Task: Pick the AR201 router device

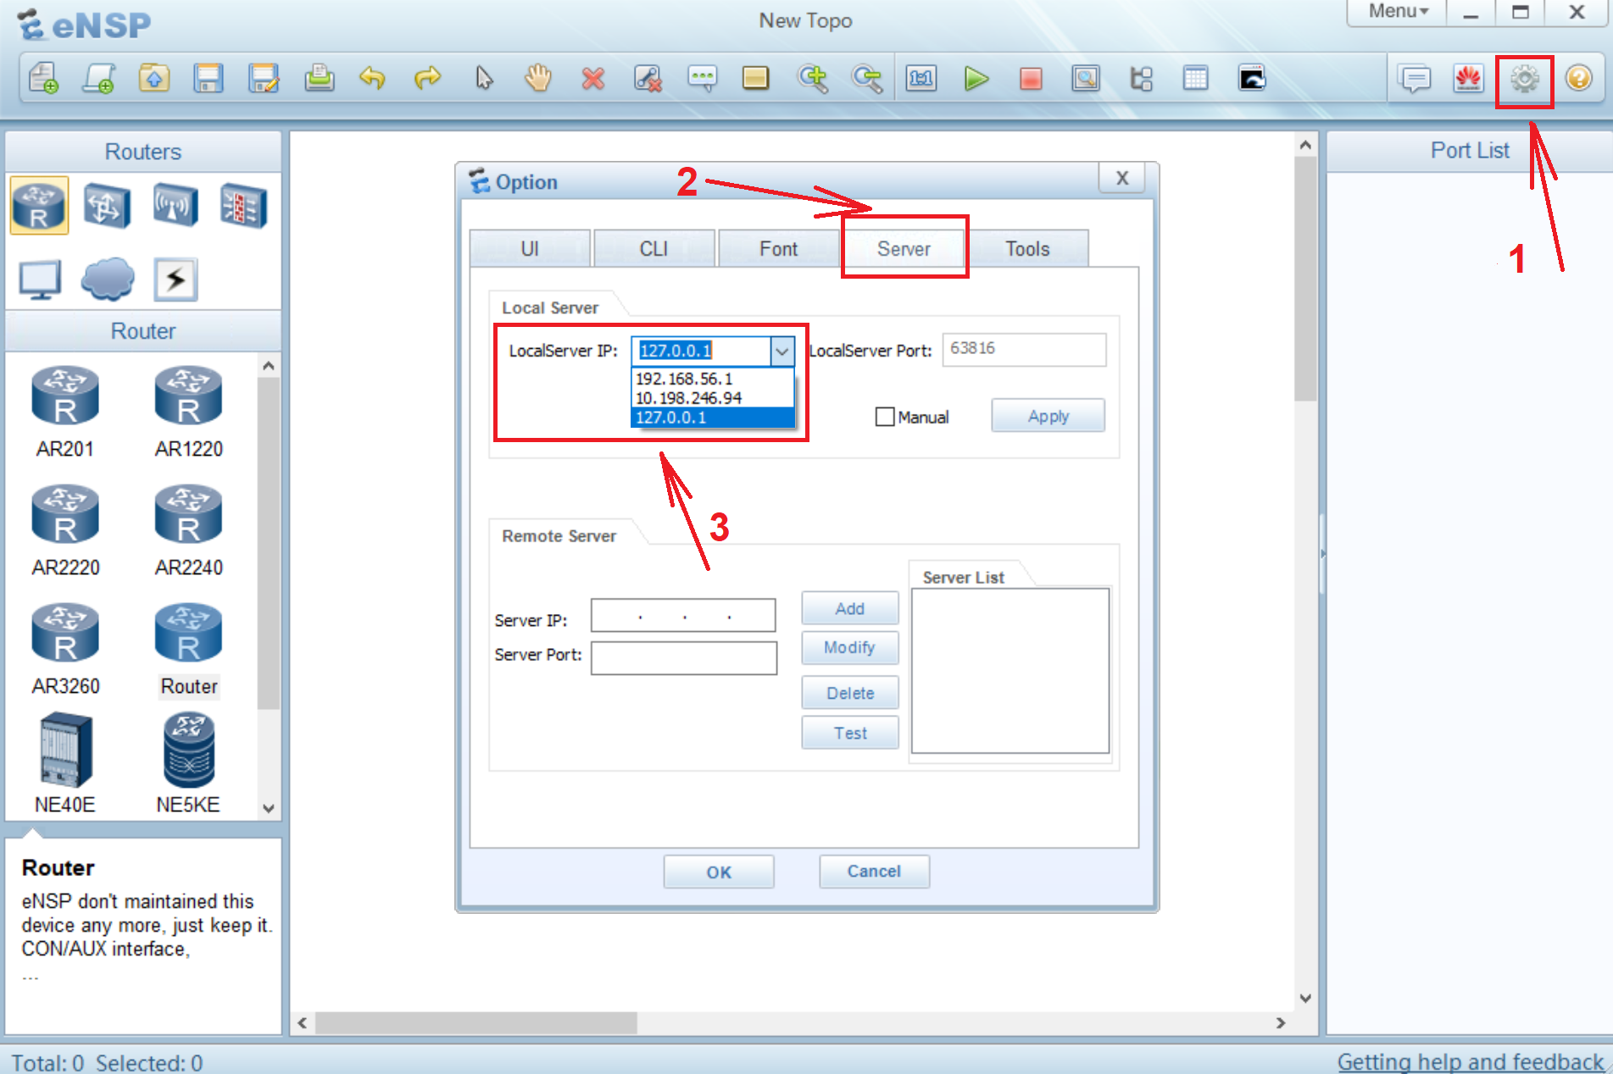Action: point(65,413)
